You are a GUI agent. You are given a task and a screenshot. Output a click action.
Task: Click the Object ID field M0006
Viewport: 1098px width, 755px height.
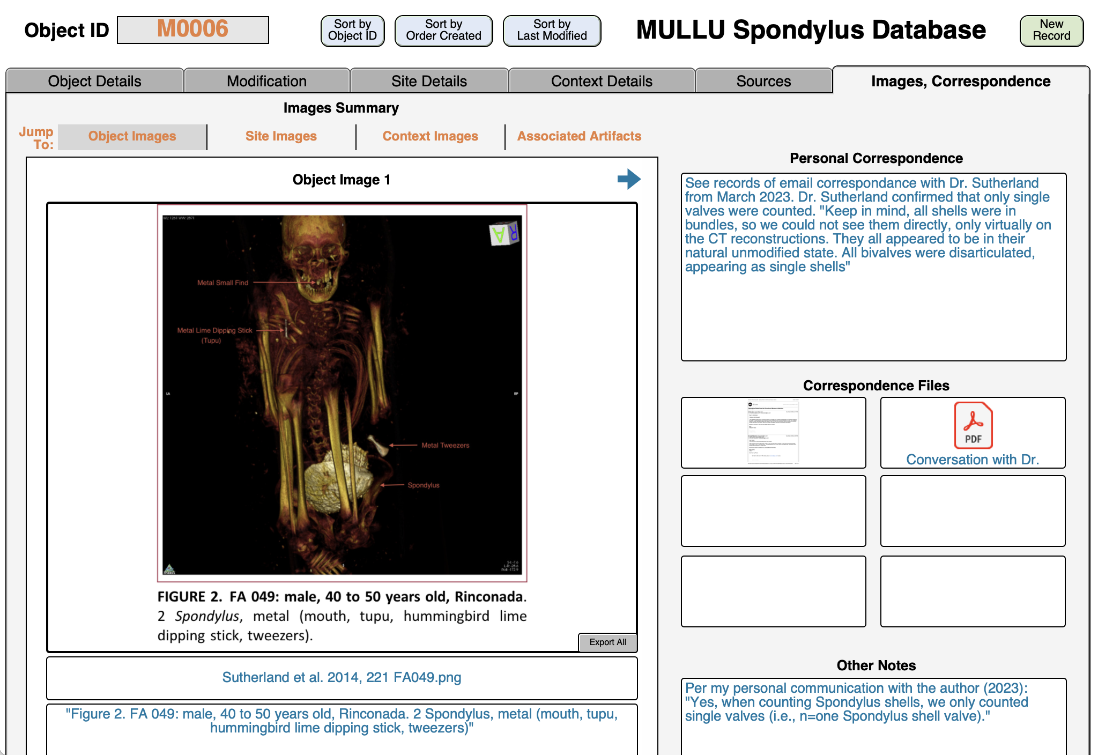coord(193,29)
